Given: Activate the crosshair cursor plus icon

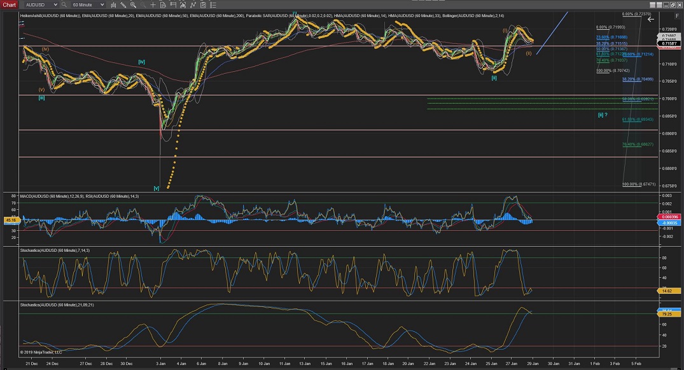Looking at the screenshot, I should (153, 5).
